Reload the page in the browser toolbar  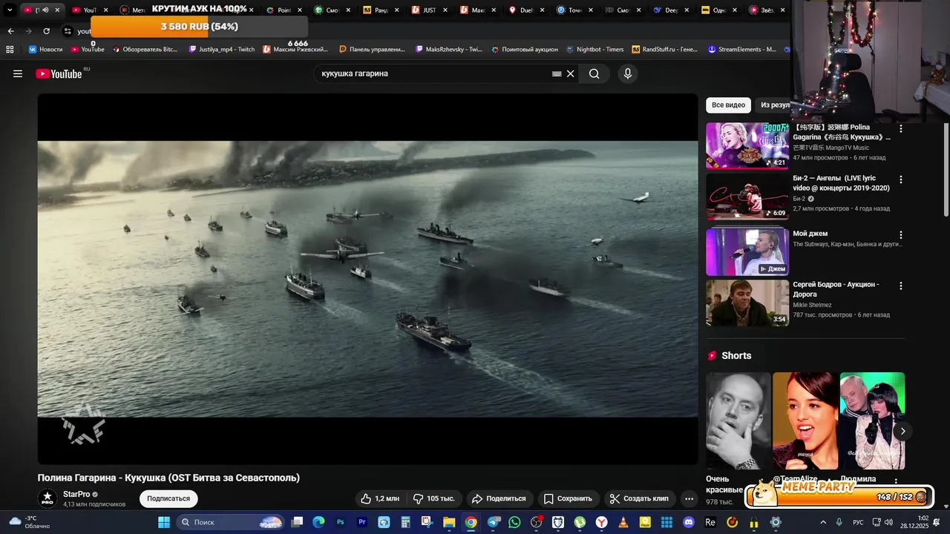(46, 31)
